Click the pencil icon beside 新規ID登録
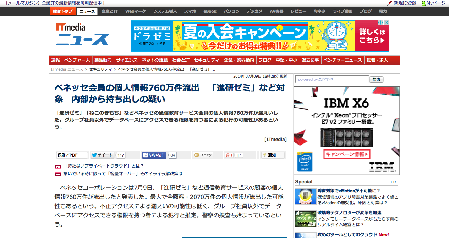The width and height of the screenshot is (449, 238). [x=390, y=3]
